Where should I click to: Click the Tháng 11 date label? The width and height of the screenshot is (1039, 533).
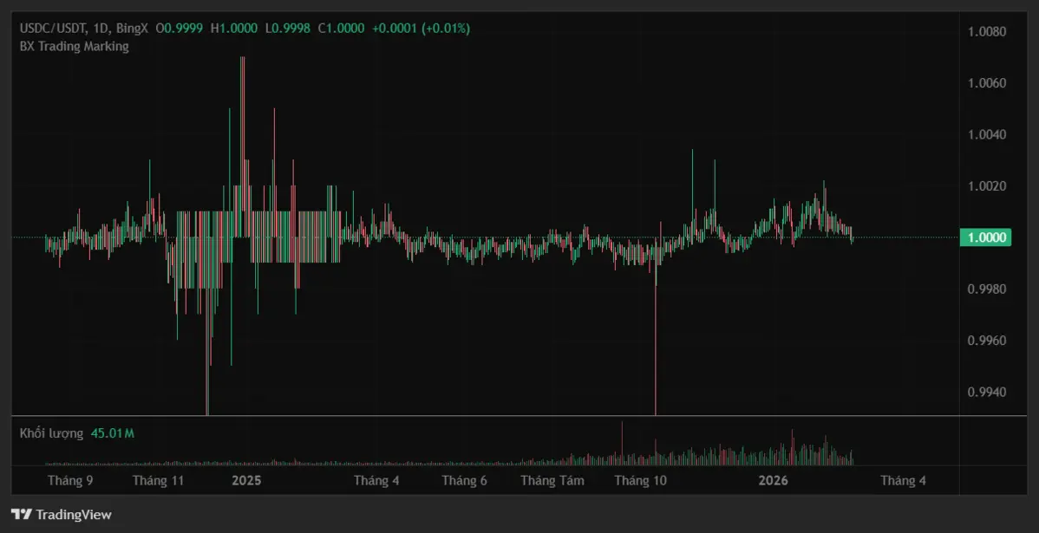coord(159,480)
